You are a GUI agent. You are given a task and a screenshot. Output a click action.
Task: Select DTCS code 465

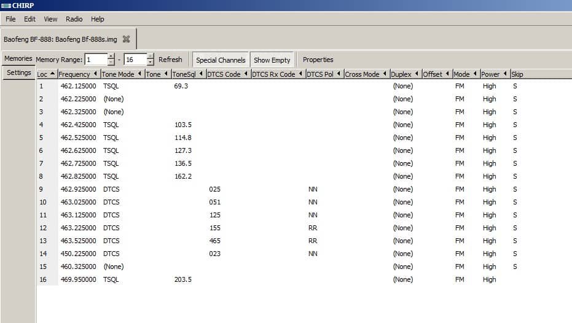click(x=215, y=241)
